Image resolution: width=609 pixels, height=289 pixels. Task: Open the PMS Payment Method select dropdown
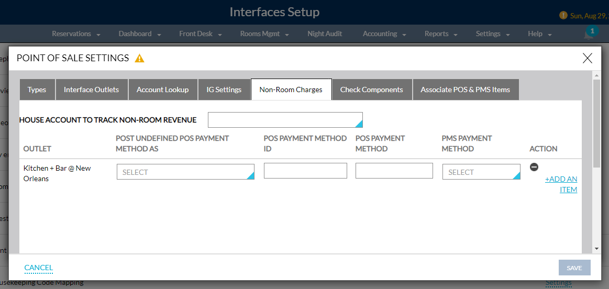point(481,172)
